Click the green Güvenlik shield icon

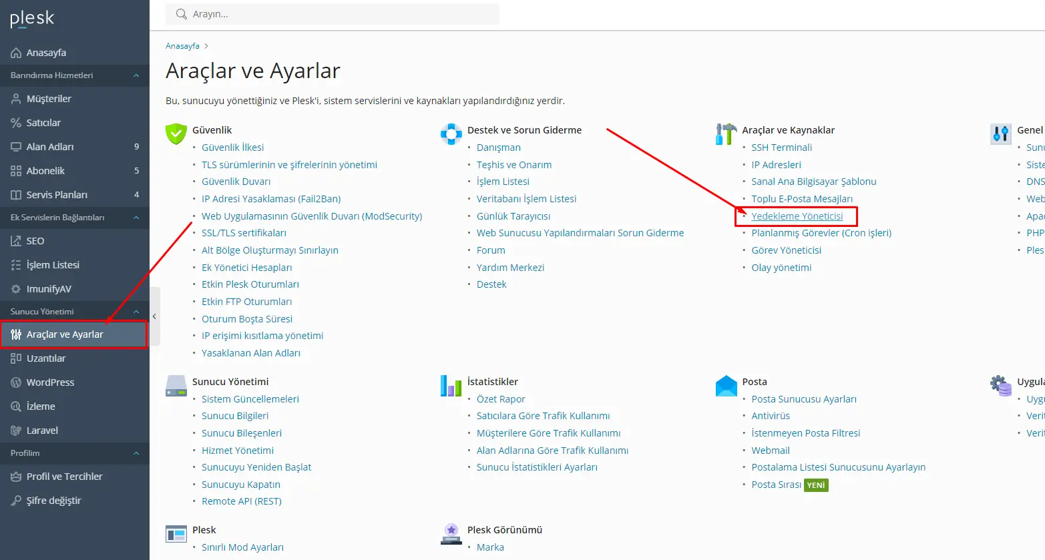176,133
